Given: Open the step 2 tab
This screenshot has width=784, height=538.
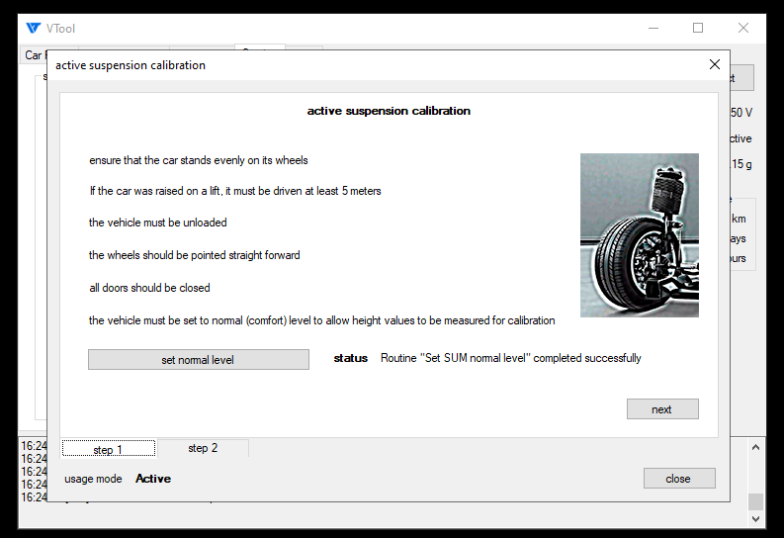Looking at the screenshot, I should click(x=203, y=449).
